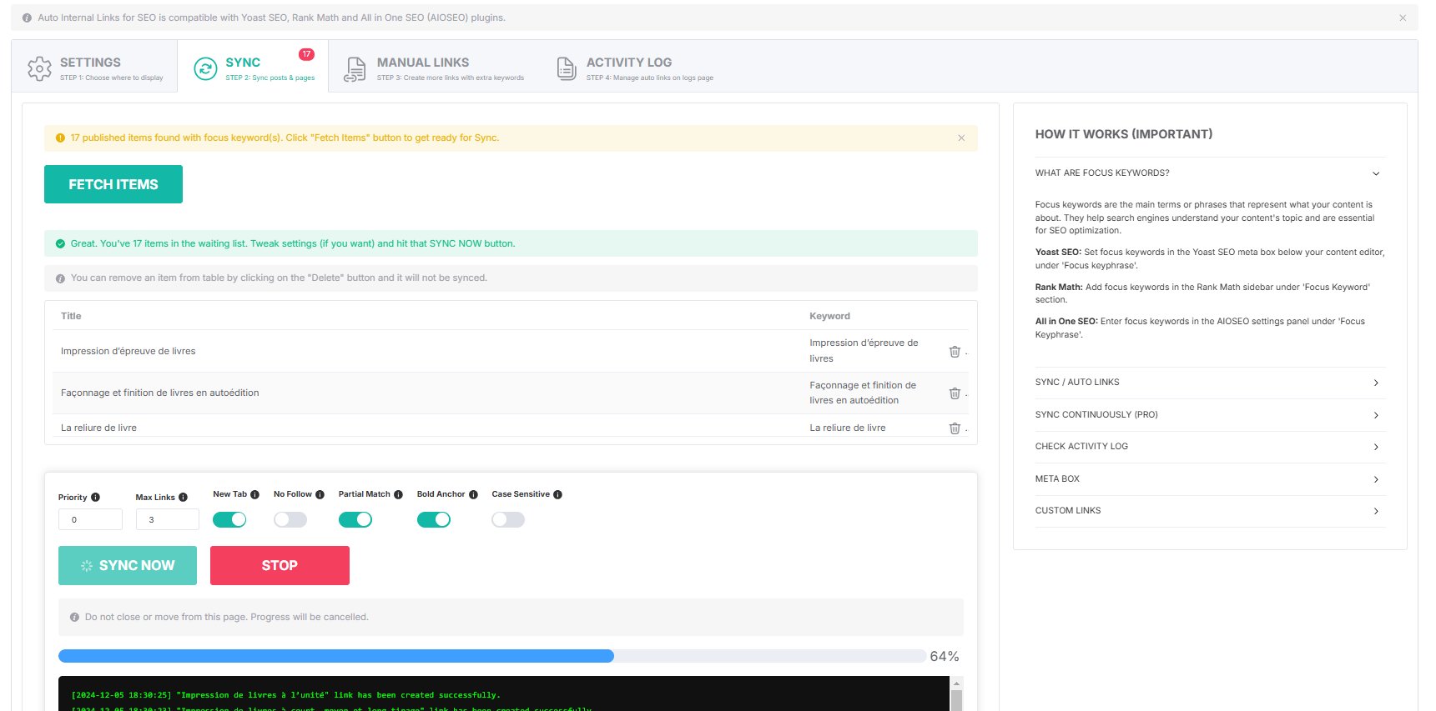This screenshot has width=1436, height=711.
Task: Expand the Sync / Auto Links section
Action: click(1210, 383)
